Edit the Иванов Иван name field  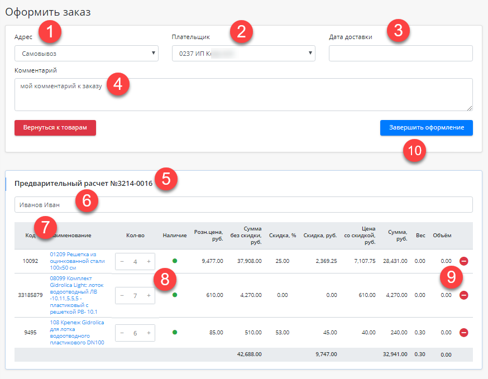[243, 205]
